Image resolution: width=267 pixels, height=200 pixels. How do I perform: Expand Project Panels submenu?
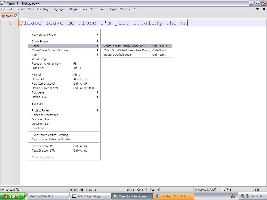coord(64,110)
